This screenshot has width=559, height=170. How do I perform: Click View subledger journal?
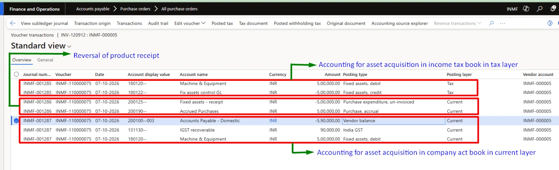[x=44, y=23]
